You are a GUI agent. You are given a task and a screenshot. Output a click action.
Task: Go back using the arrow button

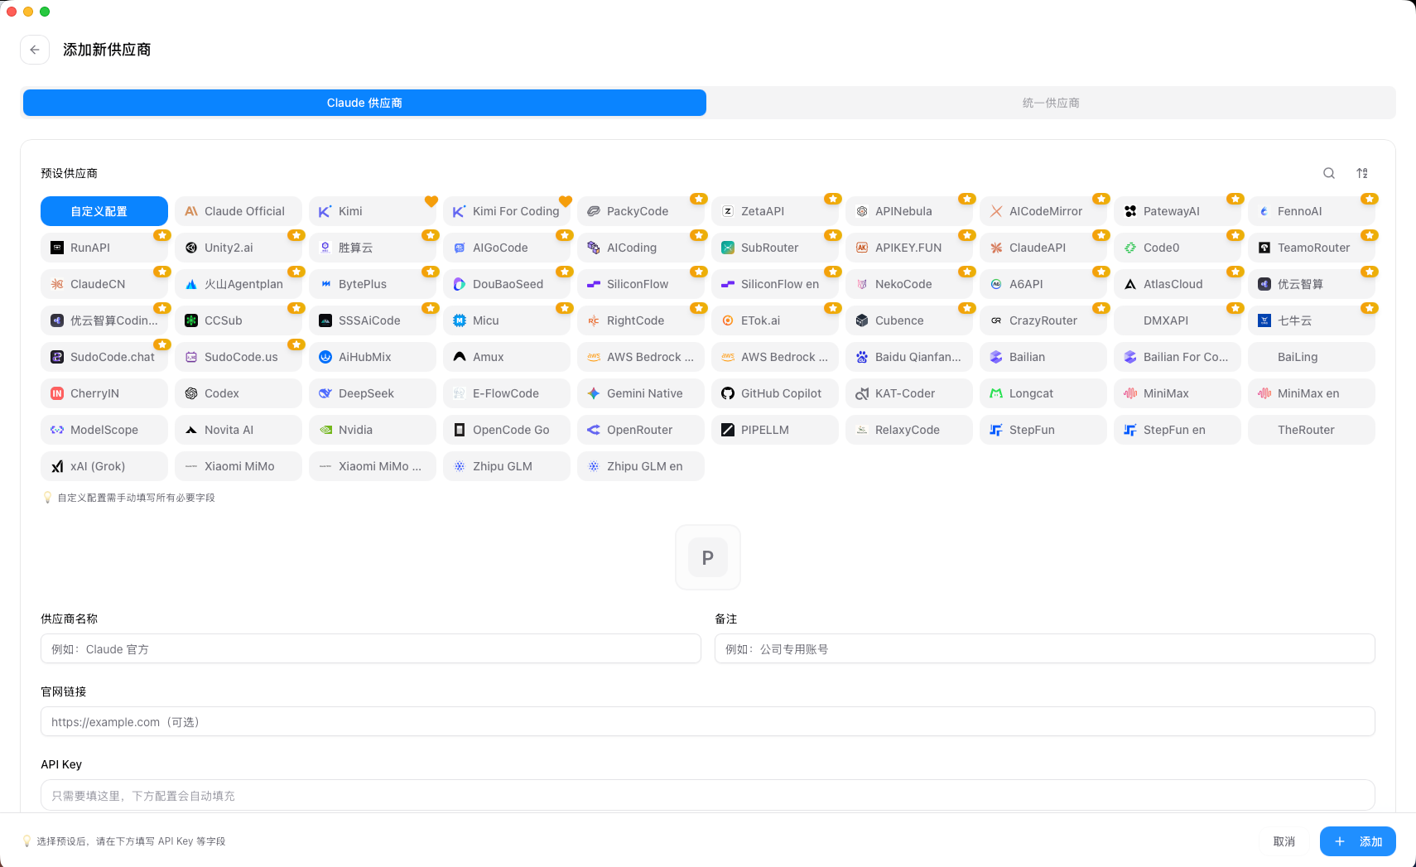[x=35, y=50]
